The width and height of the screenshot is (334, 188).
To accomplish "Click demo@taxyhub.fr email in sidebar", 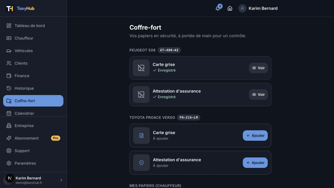I will pyautogui.click(x=29, y=183).
